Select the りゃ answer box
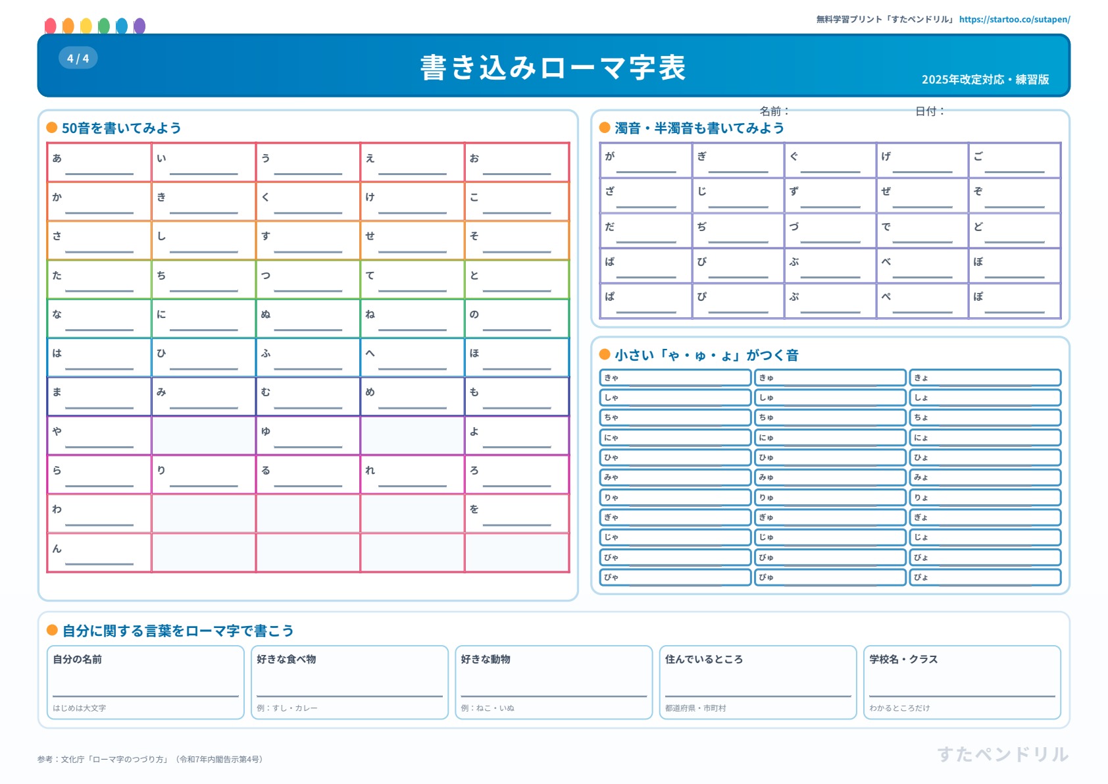 point(675,497)
